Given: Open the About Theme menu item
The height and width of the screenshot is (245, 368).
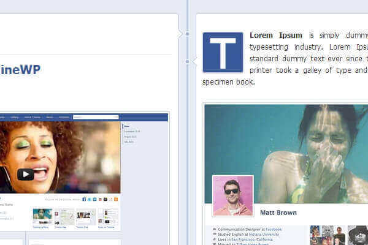Looking at the screenshot, I should (33, 116).
